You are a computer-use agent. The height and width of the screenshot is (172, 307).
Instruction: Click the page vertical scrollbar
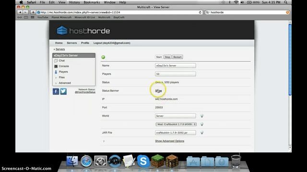pos(290,59)
